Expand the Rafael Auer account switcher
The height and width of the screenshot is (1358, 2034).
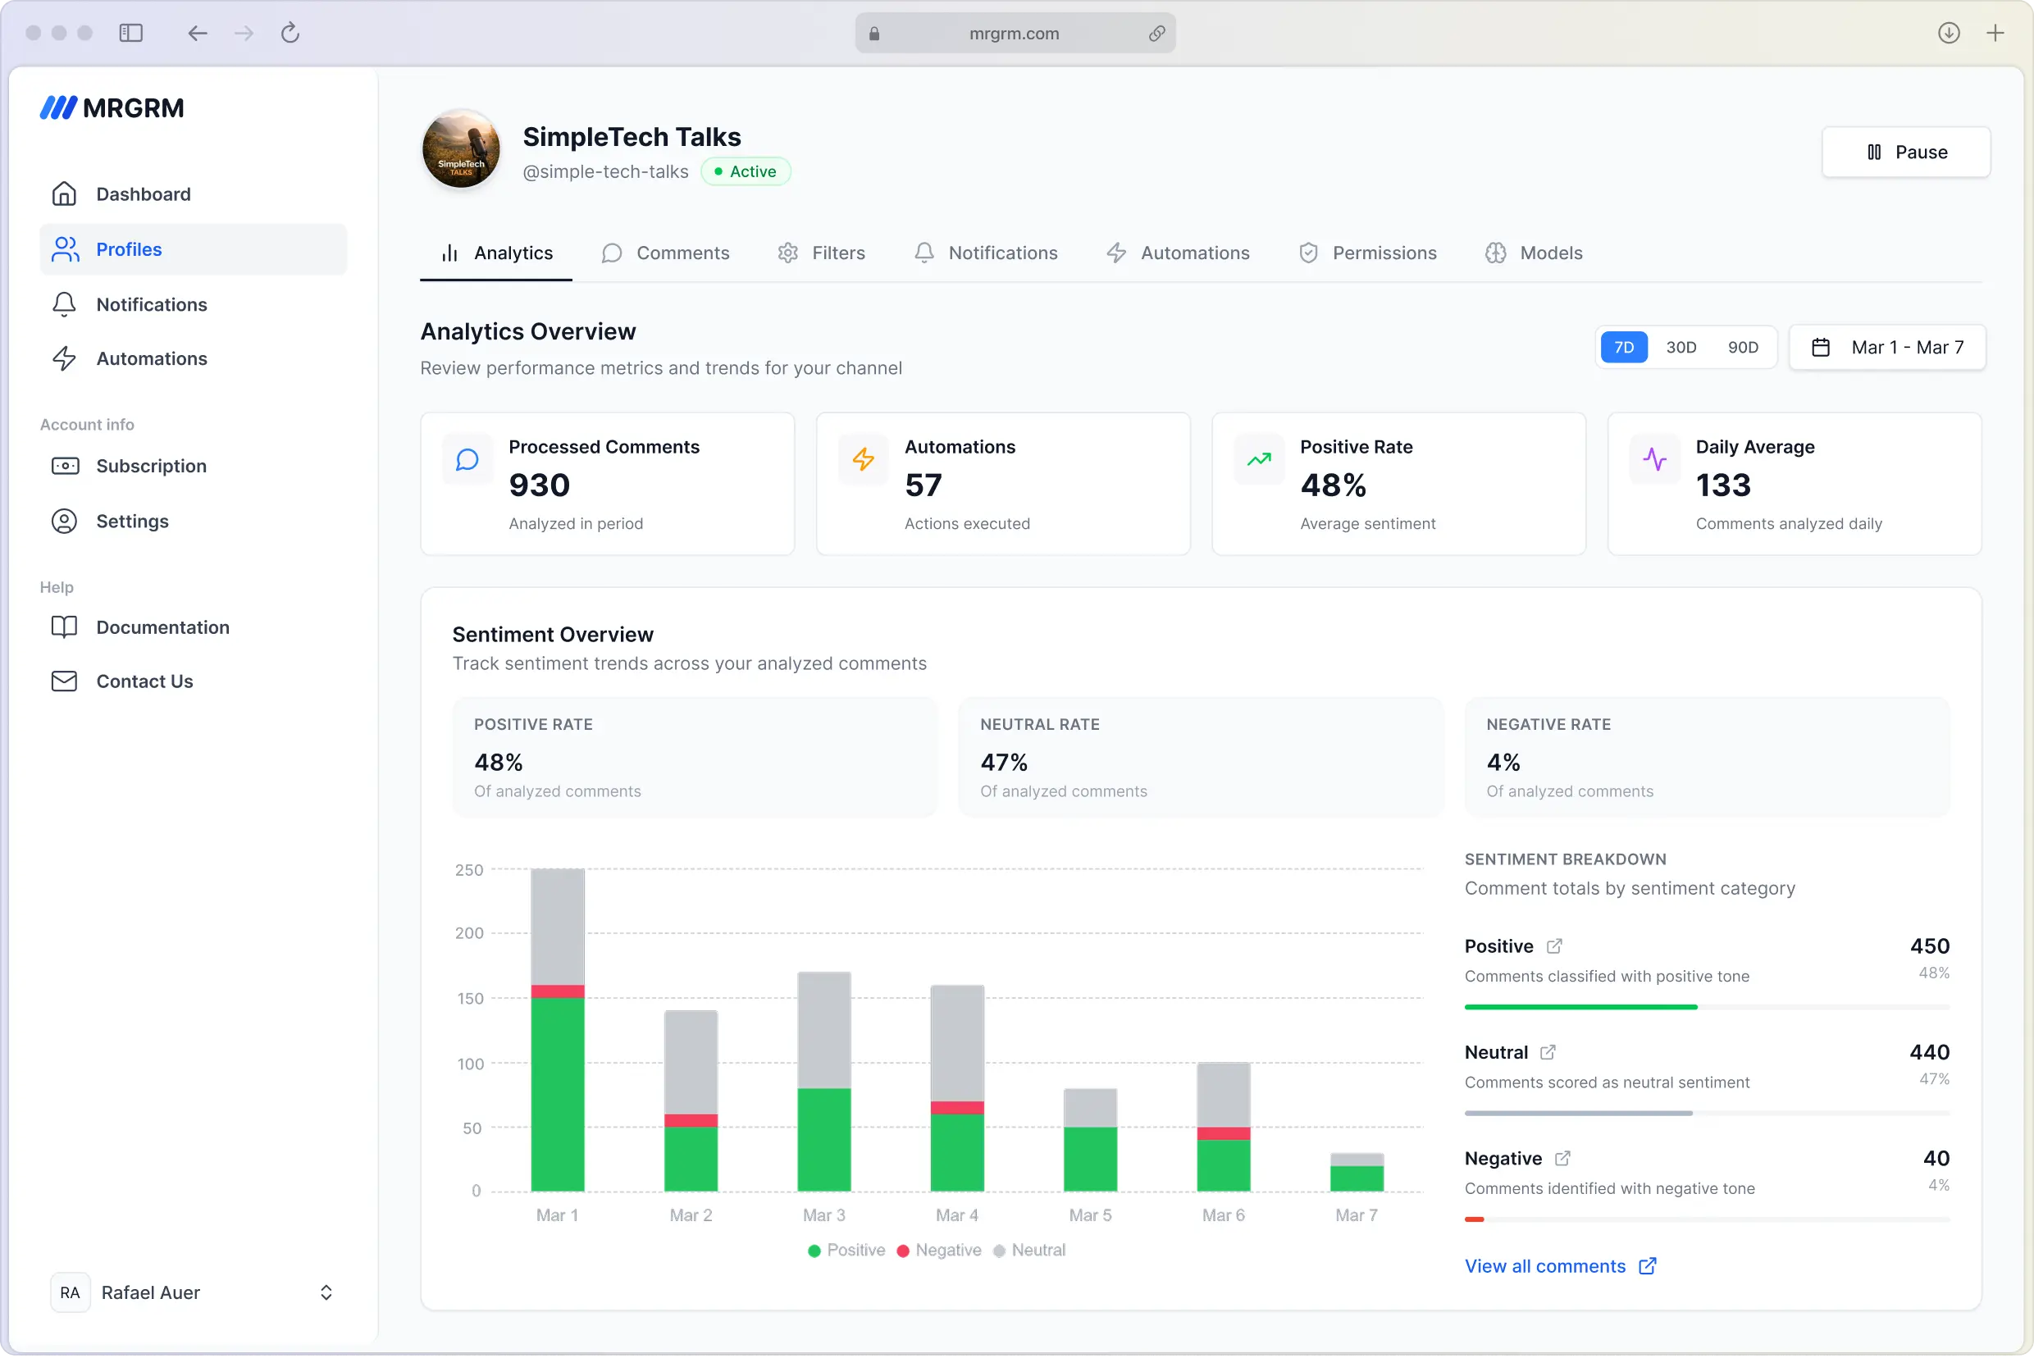click(326, 1292)
